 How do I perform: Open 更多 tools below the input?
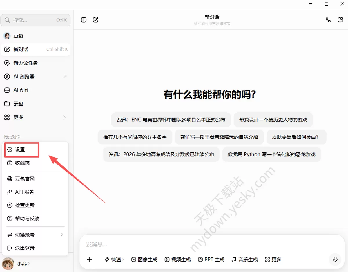(x=273, y=260)
